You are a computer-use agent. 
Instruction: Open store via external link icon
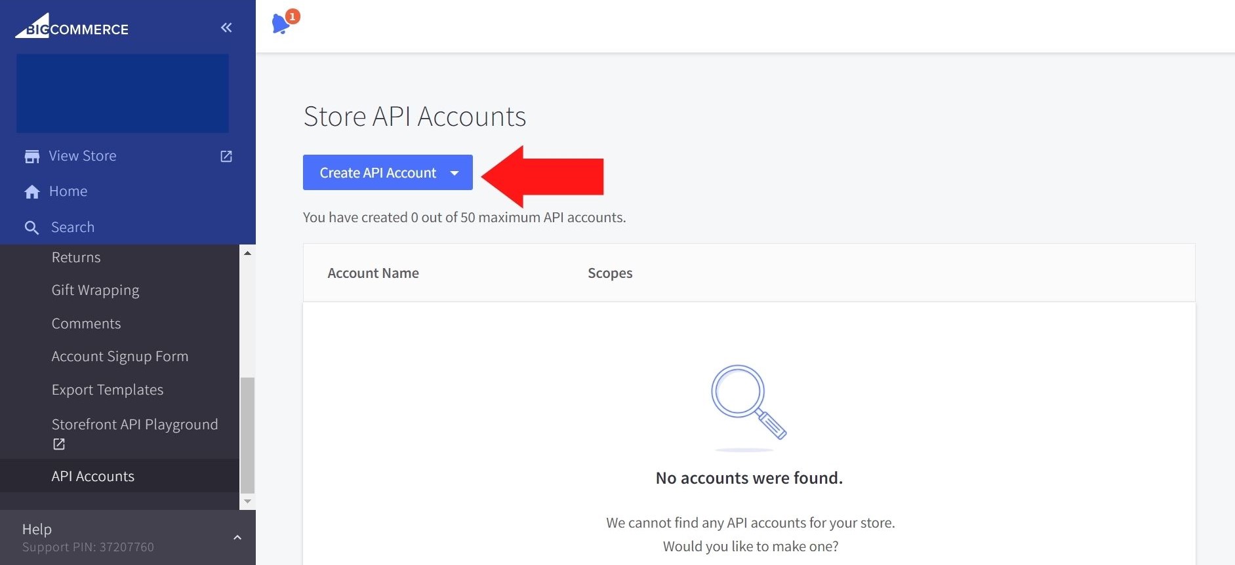click(226, 157)
